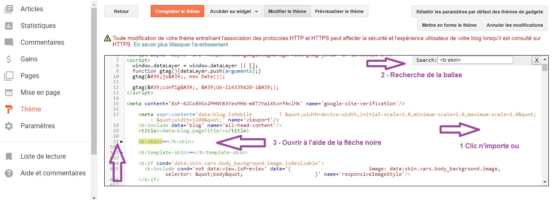Close the search box with X

[x=536, y=60]
